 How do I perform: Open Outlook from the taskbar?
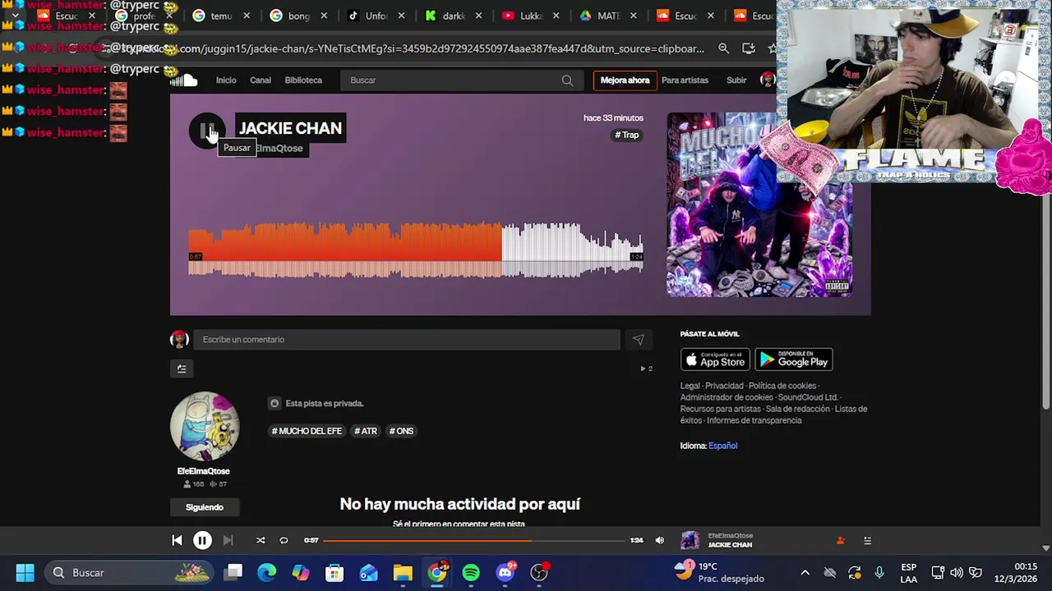point(368,572)
